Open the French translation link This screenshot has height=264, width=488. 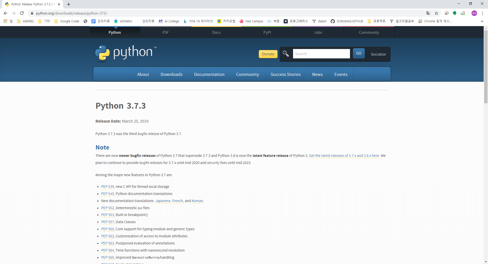click(x=178, y=201)
